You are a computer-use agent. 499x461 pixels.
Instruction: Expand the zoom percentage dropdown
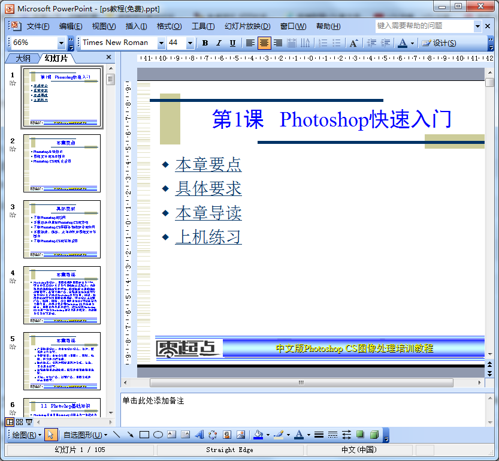pyautogui.click(x=61, y=43)
